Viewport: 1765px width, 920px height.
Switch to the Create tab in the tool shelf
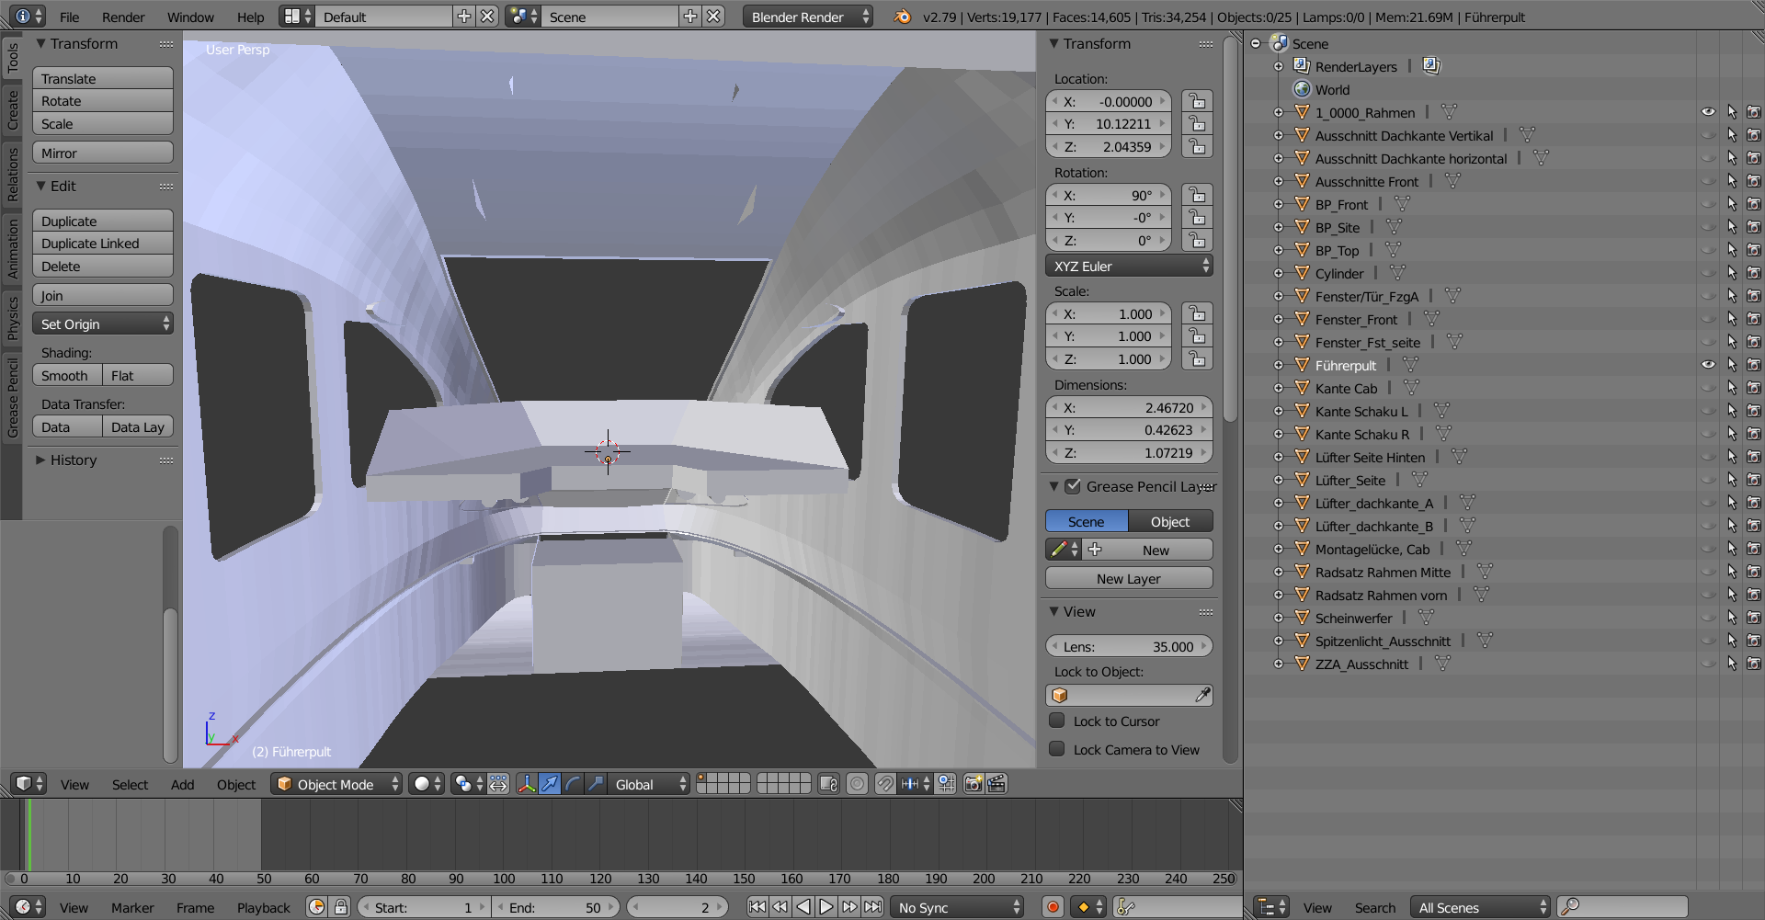(12, 109)
